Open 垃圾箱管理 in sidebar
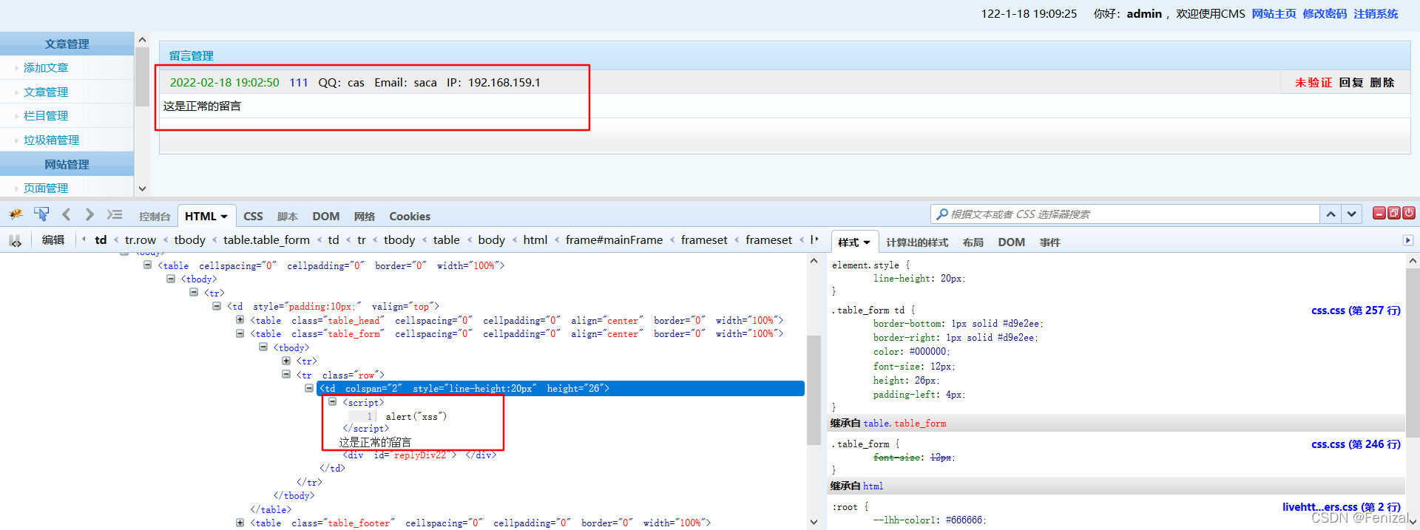This screenshot has width=1420, height=530. pyautogui.click(x=51, y=140)
